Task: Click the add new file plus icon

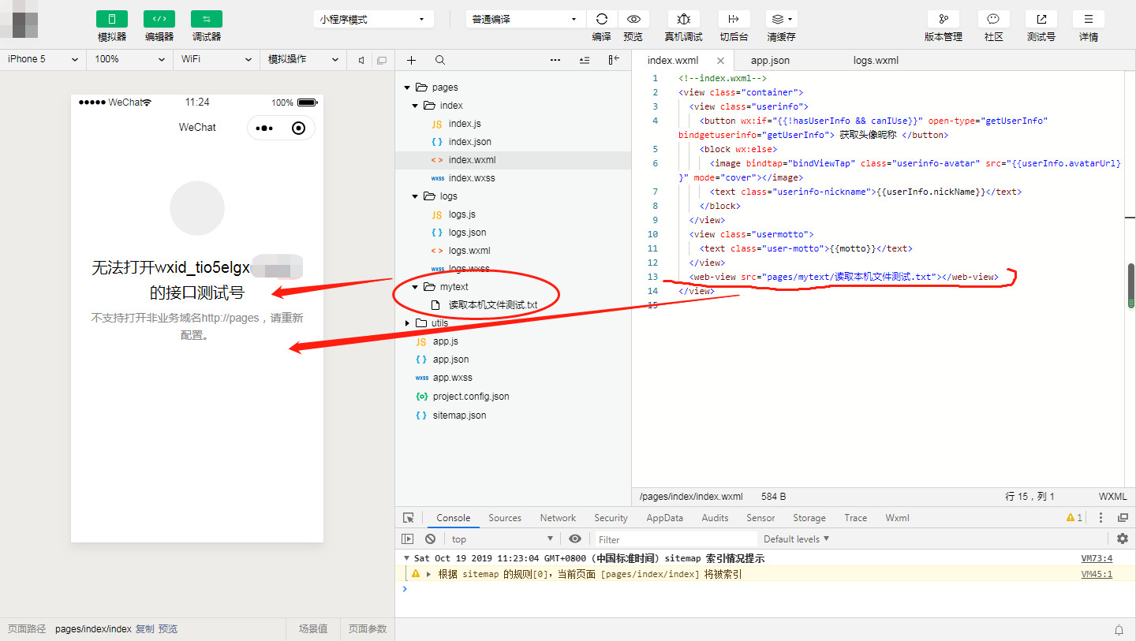Action: click(411, 60)
